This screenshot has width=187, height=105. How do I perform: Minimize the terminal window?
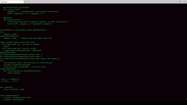pos(176,2)
